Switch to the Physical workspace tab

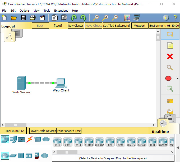[x=19, y=33]
